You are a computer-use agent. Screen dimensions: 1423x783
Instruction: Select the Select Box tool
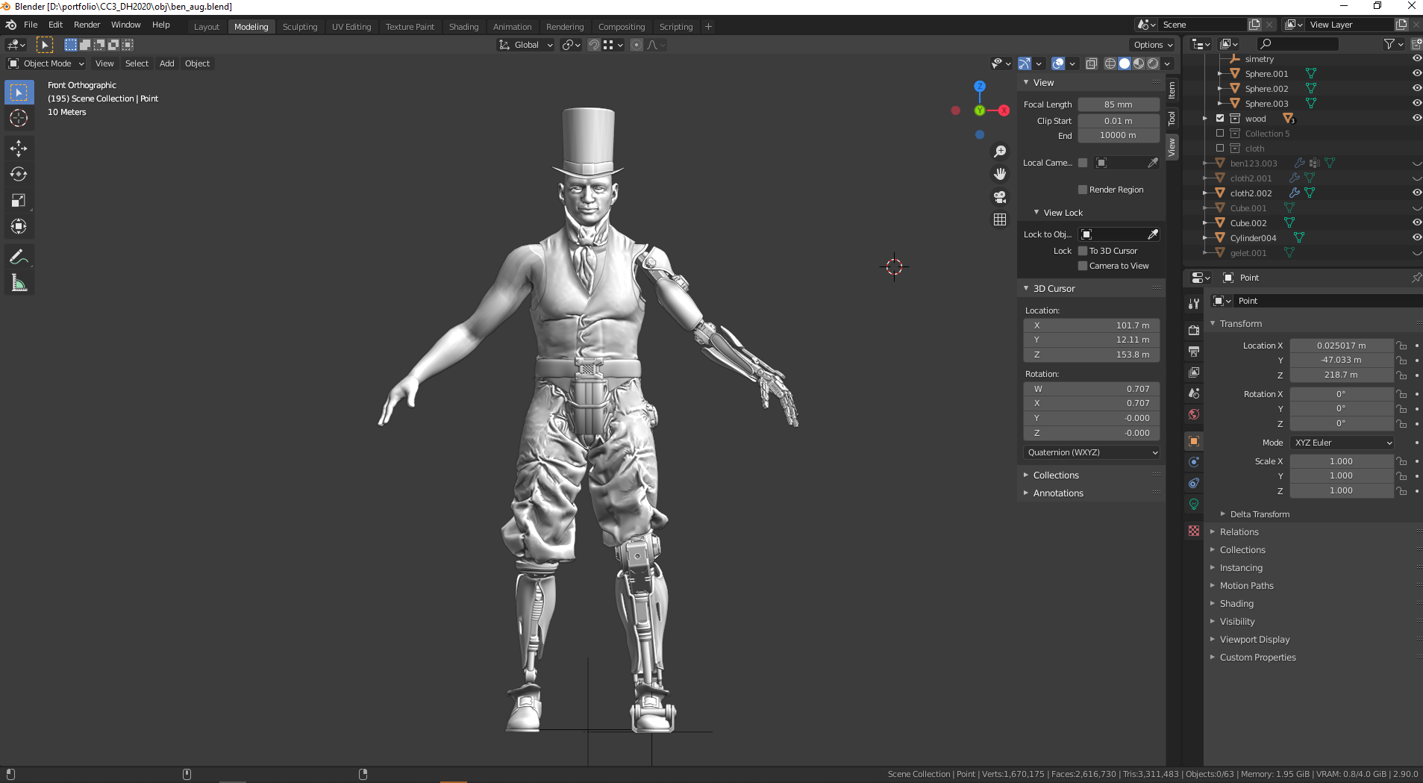[x=19, y=92]
